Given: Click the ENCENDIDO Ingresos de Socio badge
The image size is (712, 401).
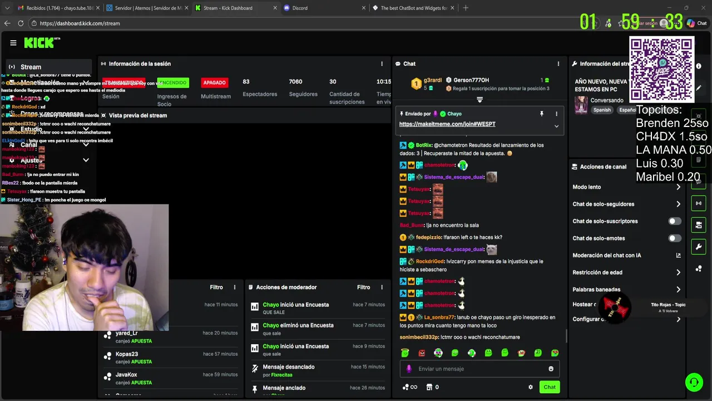Looking at the screenshot, I should click(173, 82).
